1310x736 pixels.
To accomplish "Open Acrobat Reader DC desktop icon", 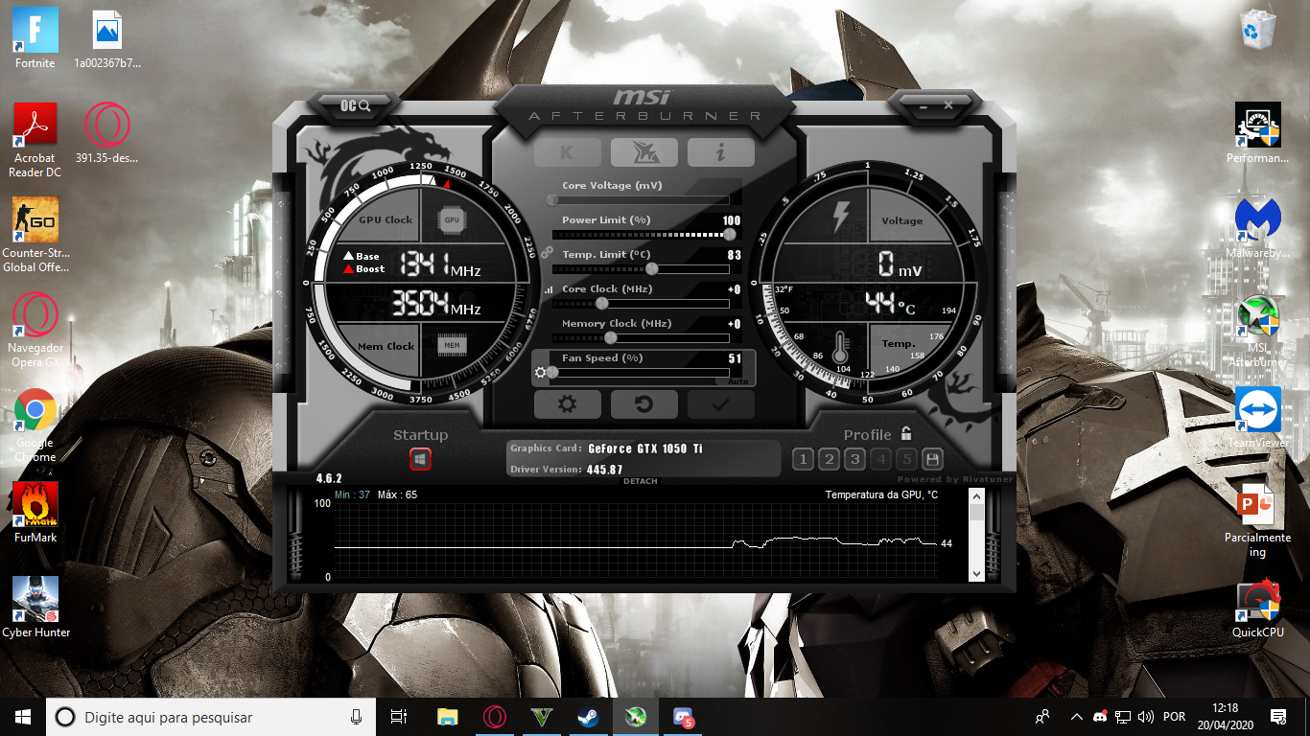I will pos(35,141).
